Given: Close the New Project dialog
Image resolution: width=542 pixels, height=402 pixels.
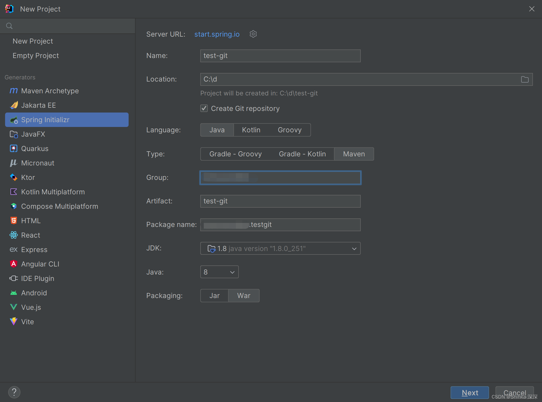Looking at the screenshot, I should point(532,9).
